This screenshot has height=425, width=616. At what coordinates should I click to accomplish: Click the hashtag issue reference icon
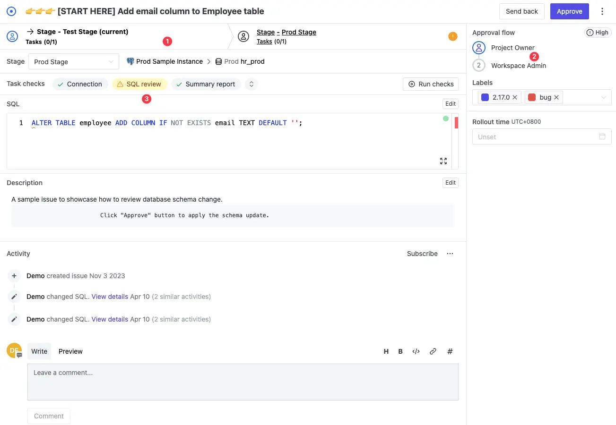coord(450,351)
